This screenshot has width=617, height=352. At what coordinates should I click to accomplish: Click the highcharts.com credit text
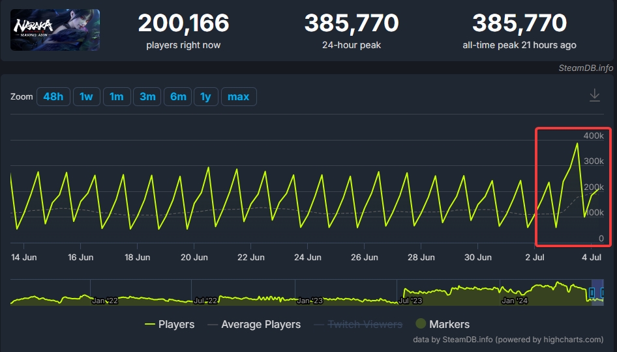(x=508, y=340)
